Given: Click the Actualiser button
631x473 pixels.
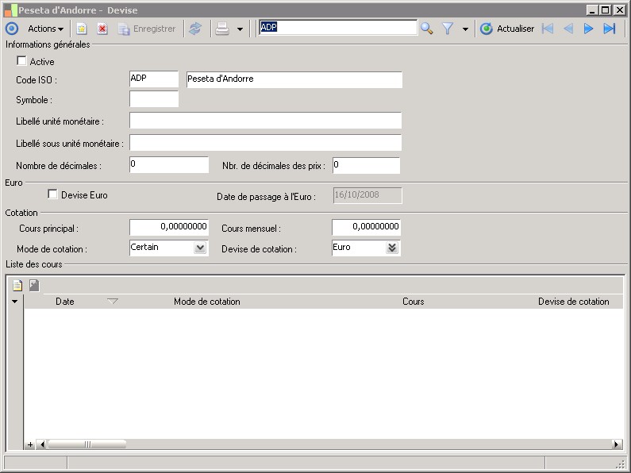Looking at the screenshot, I should (507, 29).
